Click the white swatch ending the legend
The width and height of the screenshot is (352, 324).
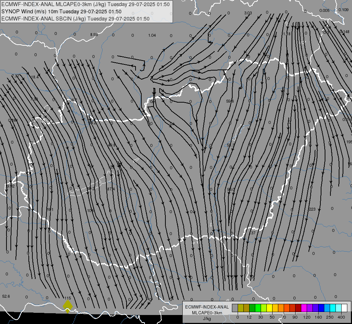[x=344, y=308]
